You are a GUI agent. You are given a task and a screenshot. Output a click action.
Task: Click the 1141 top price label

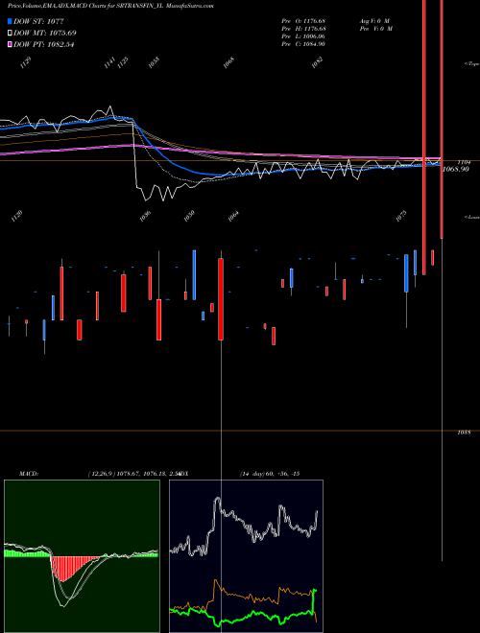tap(109, 62)
